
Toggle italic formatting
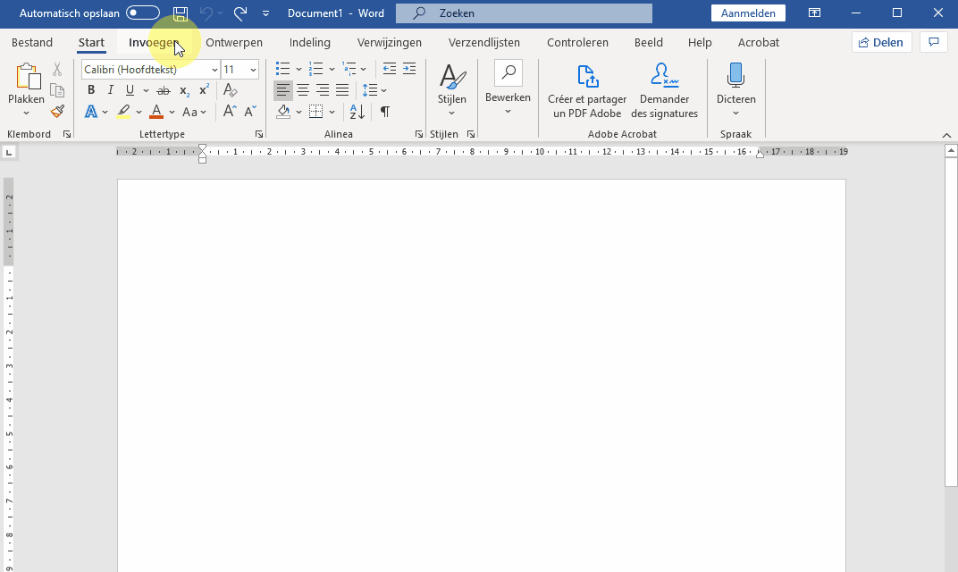point(111,90)
